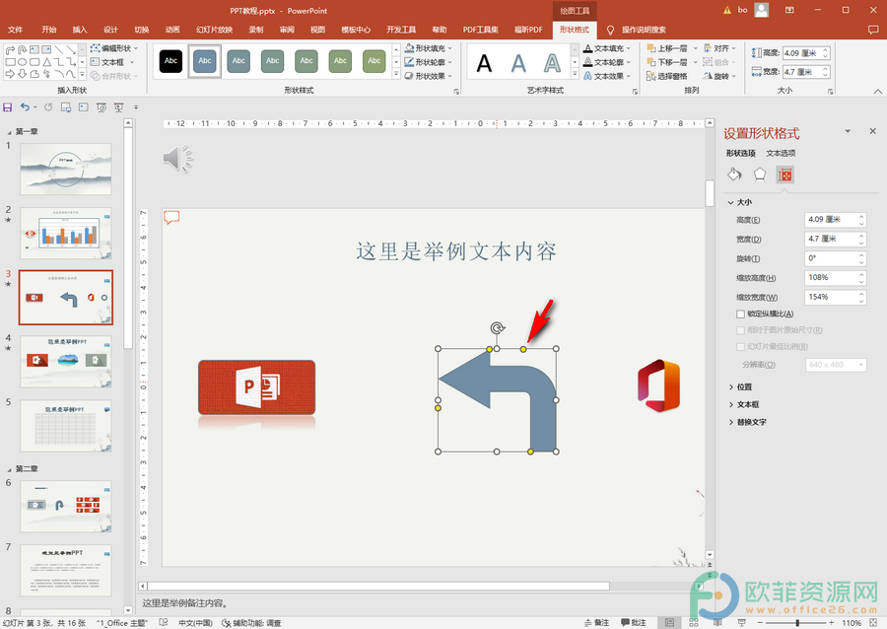Click the bent left arrow shape in shapes gallery

[x=10, y=49]
